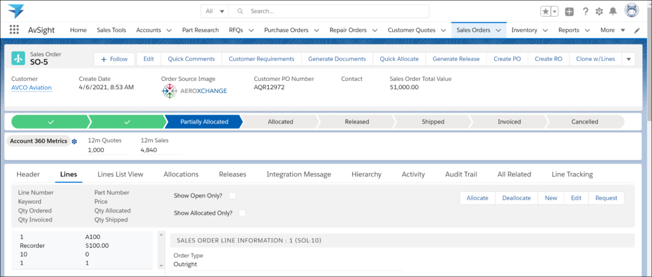Image resolution: width=652 pixels, height=277 pixels.
Task: Open the user profile avatar
Action: click(632, 11)
